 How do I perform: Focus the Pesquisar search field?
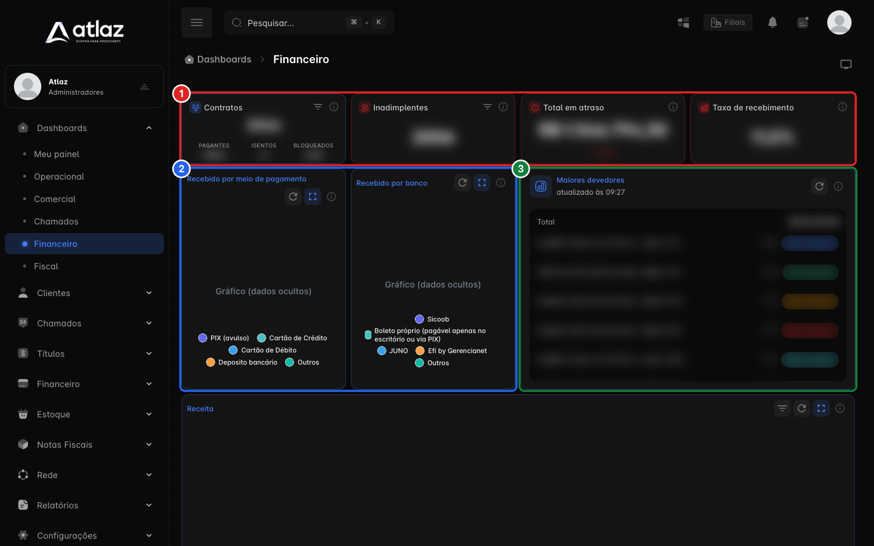[x=309, y=22]
